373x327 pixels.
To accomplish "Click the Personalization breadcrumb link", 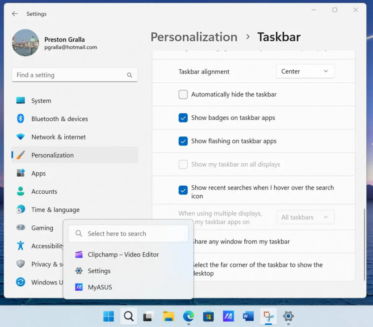I will click(x=194, y=37).
